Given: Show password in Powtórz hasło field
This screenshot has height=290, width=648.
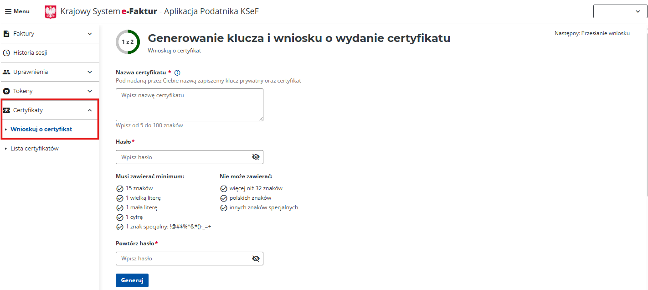Looking at the screenshot, I should click(256, 259).
